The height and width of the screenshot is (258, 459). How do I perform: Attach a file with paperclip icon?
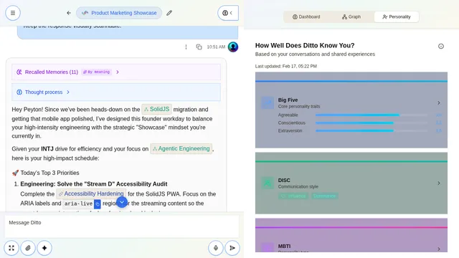(x=28, y=248)
